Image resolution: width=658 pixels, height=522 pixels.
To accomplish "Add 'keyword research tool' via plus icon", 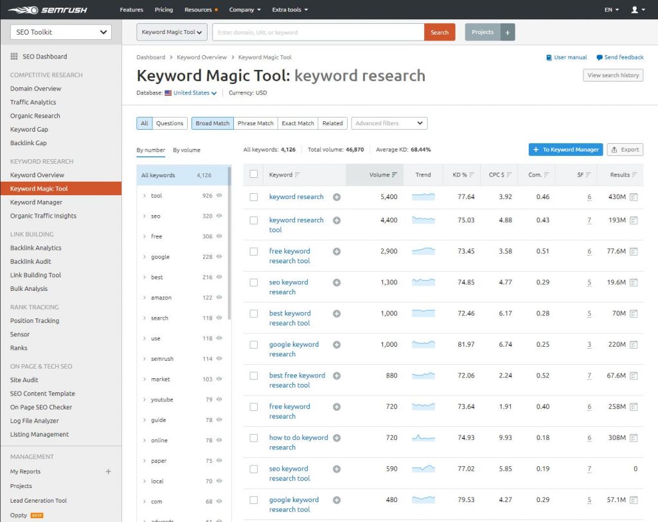I will [x=337, y=220].
